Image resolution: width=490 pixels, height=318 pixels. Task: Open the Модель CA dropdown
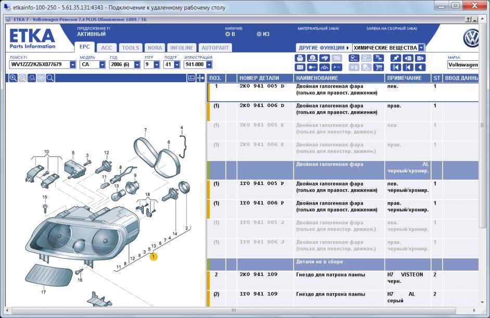click(102, 64)
